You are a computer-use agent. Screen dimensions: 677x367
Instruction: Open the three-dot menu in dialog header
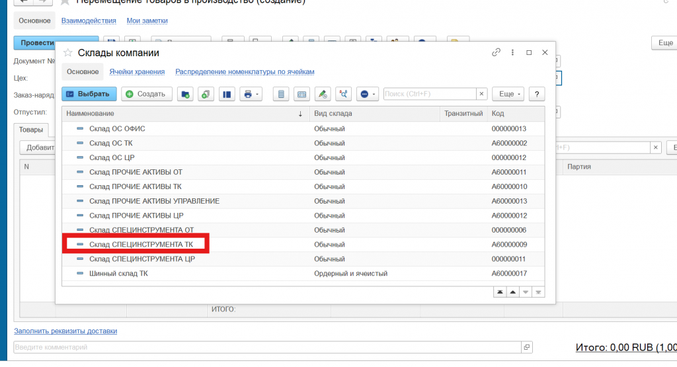point(512,53)
